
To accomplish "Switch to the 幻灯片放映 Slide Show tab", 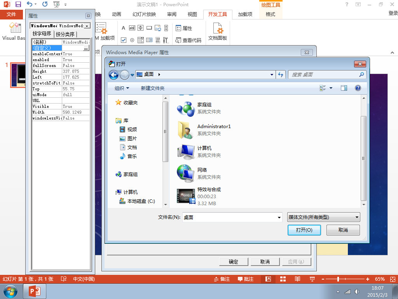I will pyautogui.click(x=144, y=14).
